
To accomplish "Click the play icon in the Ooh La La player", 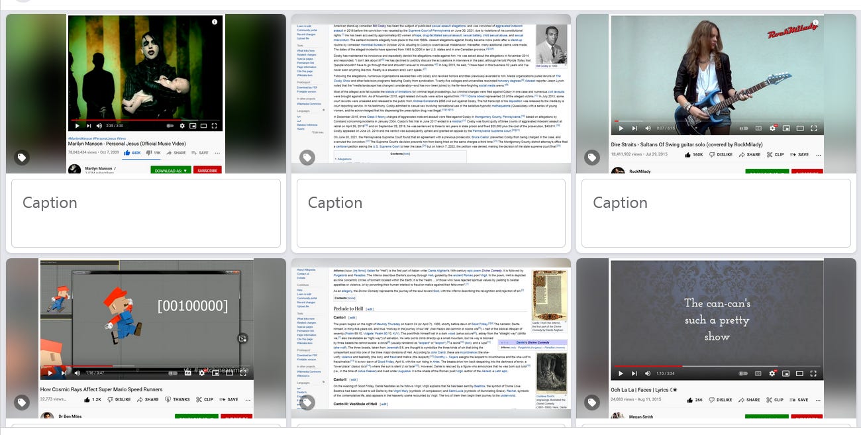I will click(621, 373).
